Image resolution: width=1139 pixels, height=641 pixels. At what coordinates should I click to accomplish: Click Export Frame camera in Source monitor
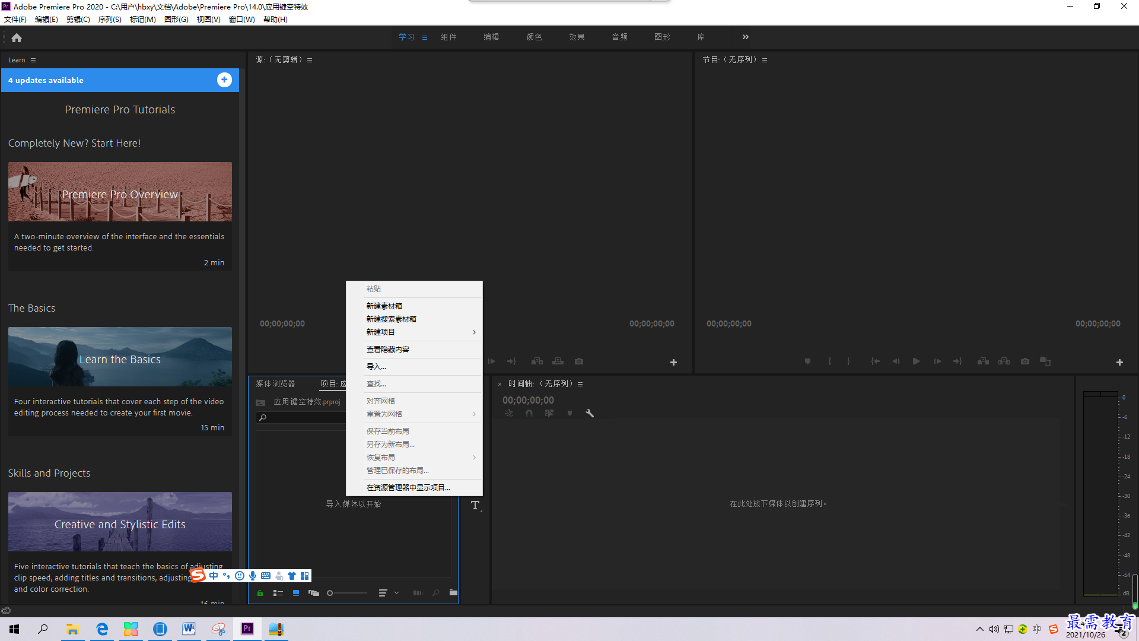[579, 361]
